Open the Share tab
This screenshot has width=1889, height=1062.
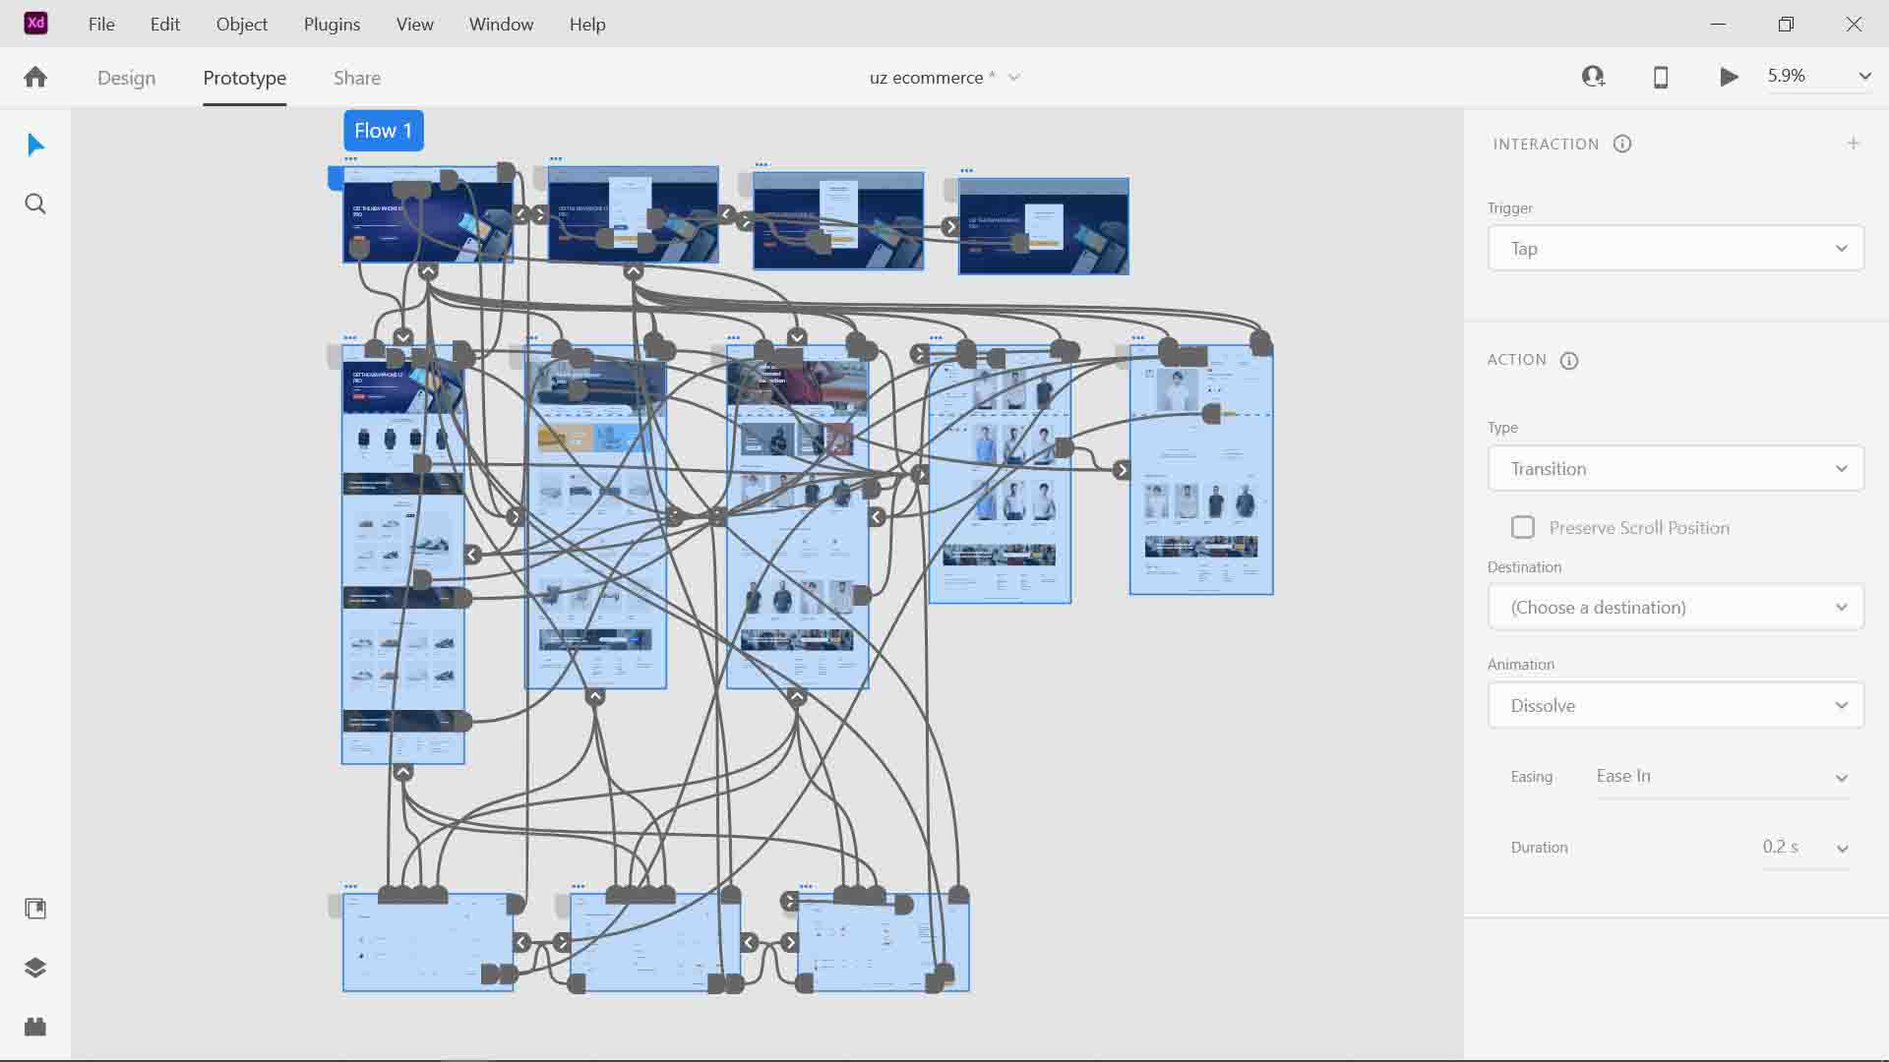[x=356, y=78]
